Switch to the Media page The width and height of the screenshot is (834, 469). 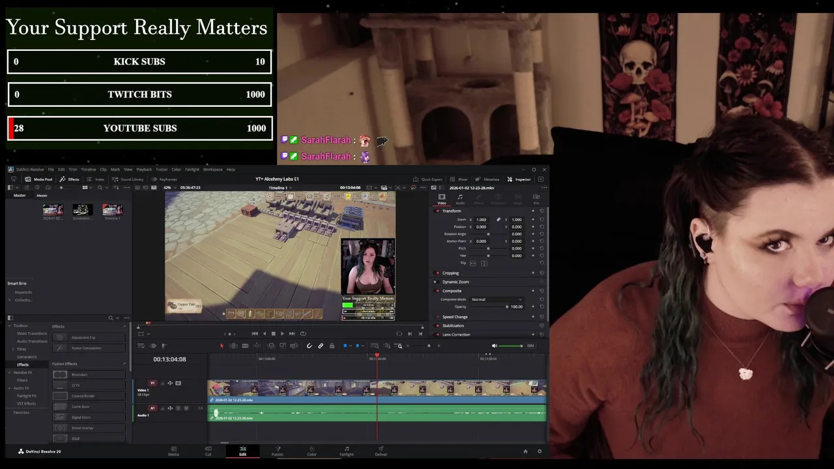pos(173,451)
